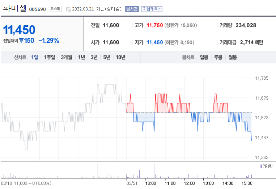Screen dimensions: 276x189
Task: Click the 거래량 value 234,028
Action: 246,25
